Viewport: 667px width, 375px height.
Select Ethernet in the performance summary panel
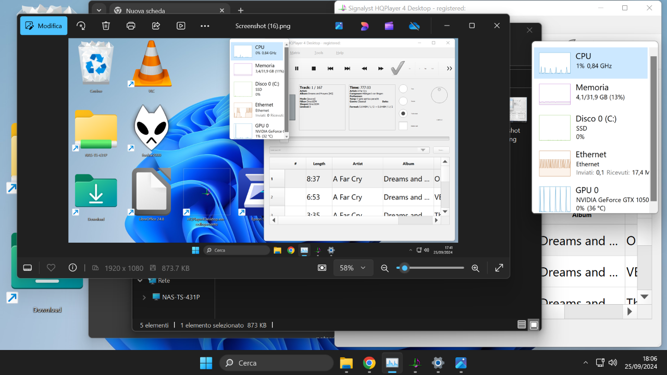tap(590, 163)
